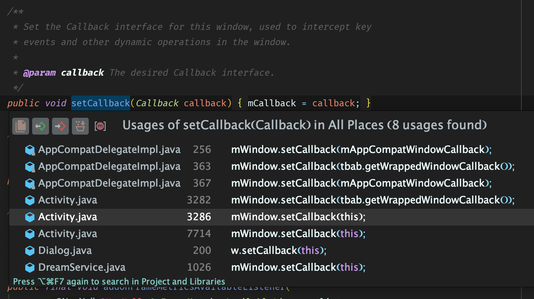
Task: Toggle the show read access filter icon
Action: coord(41,126)
